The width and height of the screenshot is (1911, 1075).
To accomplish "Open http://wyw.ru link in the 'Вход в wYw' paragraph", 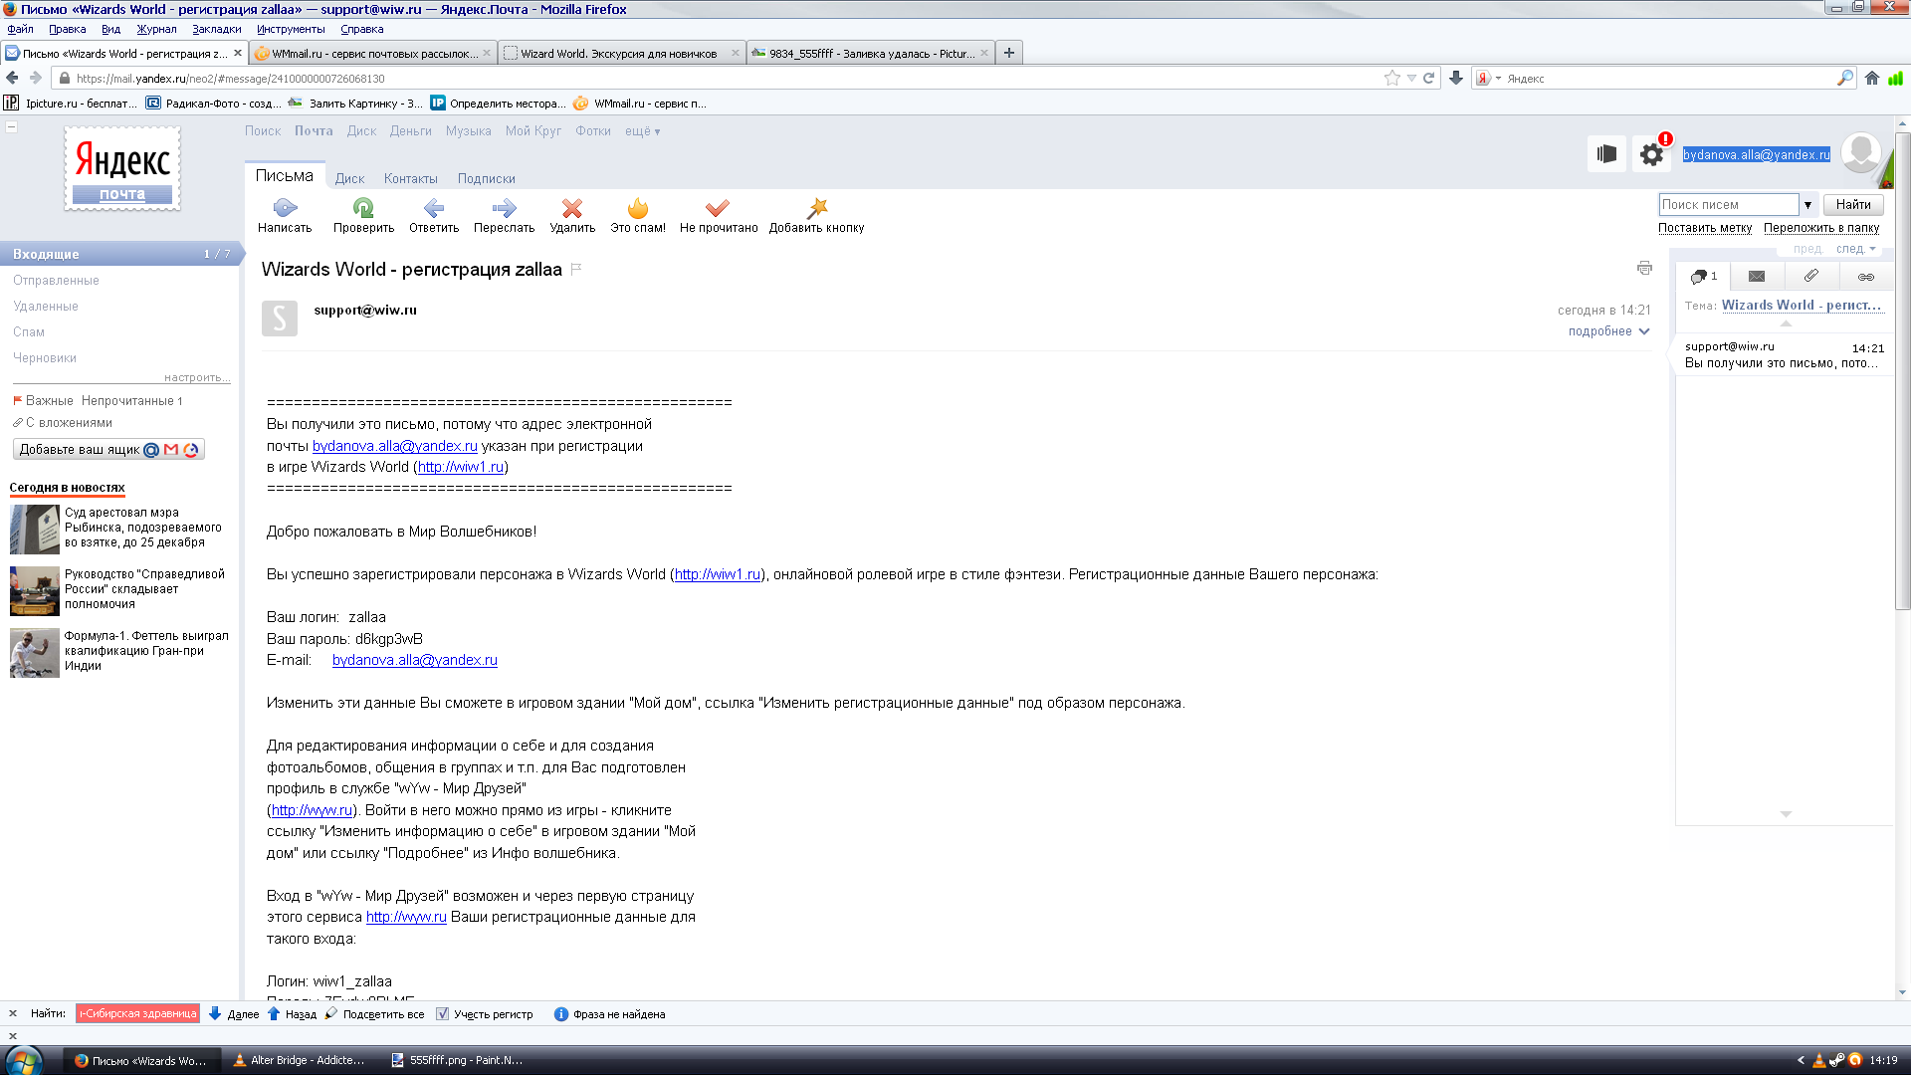I will tap(406, 917).
